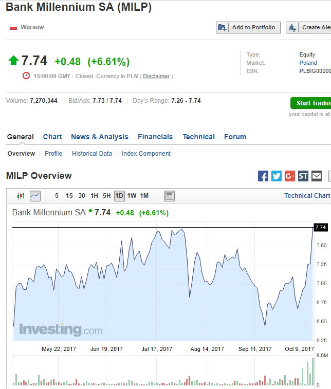
Task: Click the Add to Portfolio button
Action: 248,28
